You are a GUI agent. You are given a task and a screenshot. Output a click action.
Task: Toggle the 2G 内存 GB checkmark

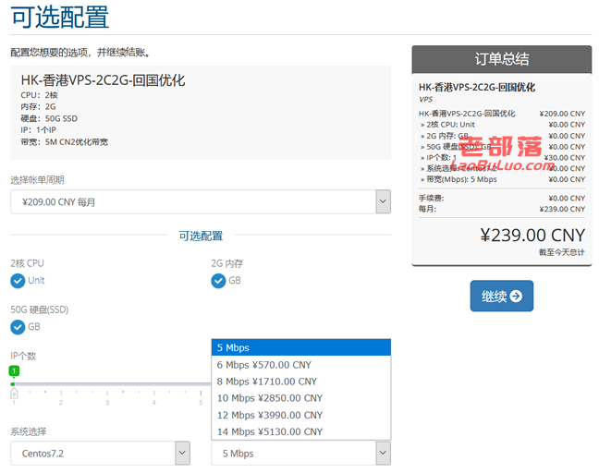(218, 281)
